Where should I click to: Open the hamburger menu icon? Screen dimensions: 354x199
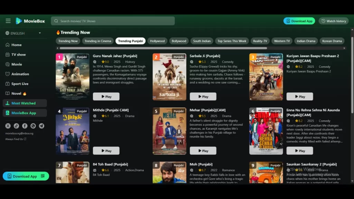8,21
